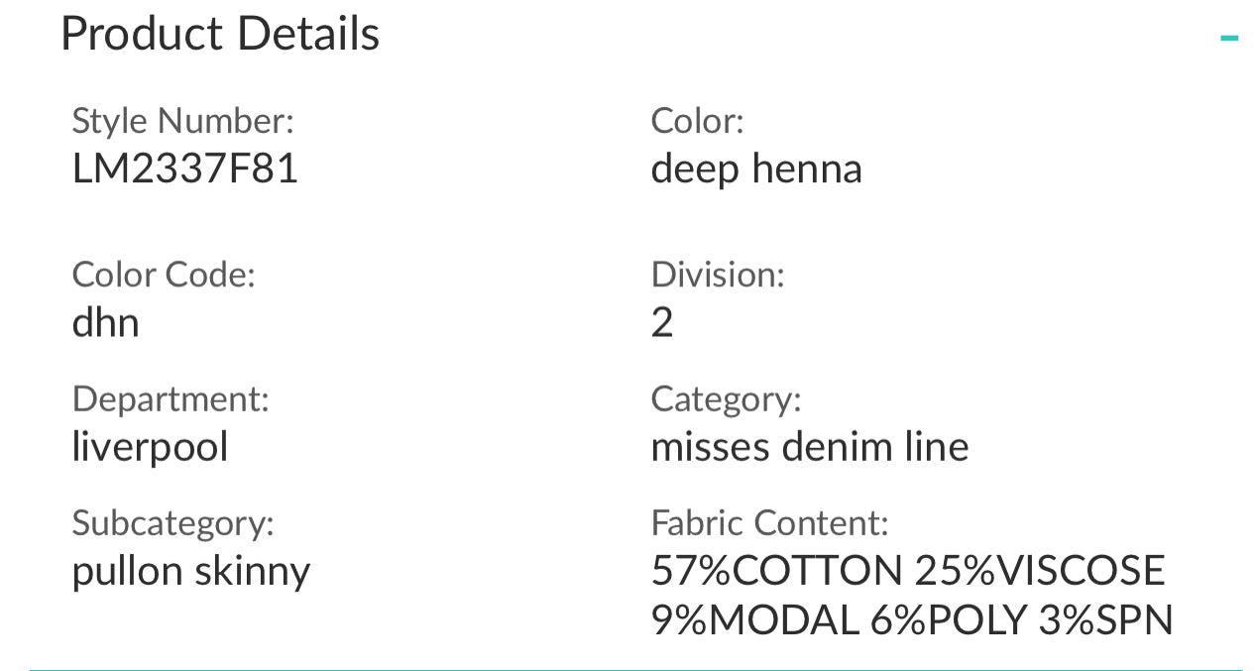Select the pullon skinny subcategory value
Screen dimensions: 1256x671
191,571
